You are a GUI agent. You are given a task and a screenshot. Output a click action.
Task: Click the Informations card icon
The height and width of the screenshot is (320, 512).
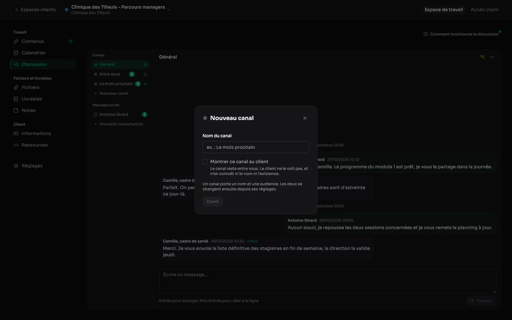[x=16, y=133]
